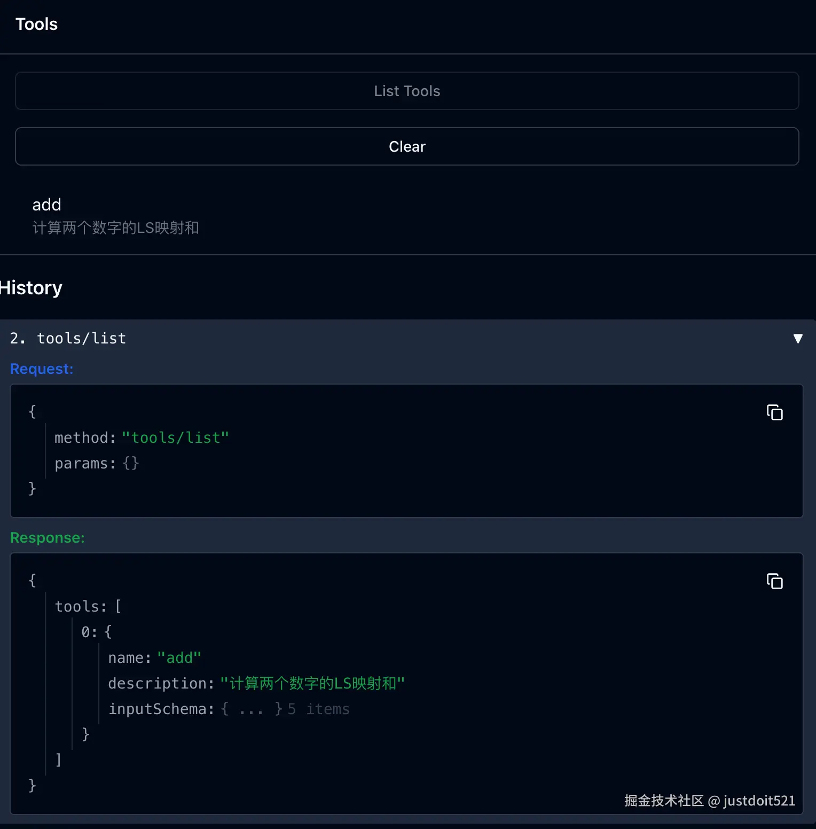Screen dimensions: 816x829
Task: Click the Tools panel heading
Action: click(x=36, y=25)
